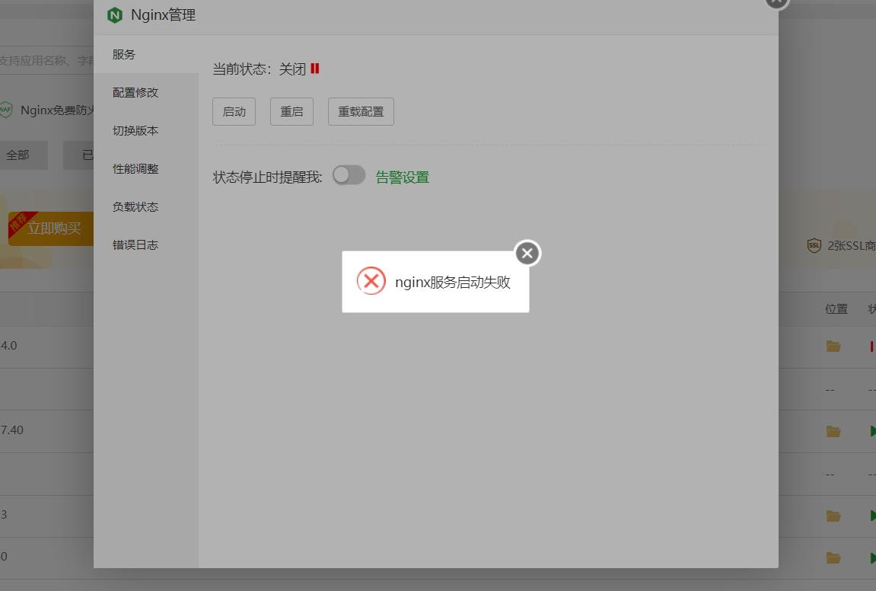876x591 pixels.
Task: Open the folder icon in bottom row
Action: click(833, 557)
